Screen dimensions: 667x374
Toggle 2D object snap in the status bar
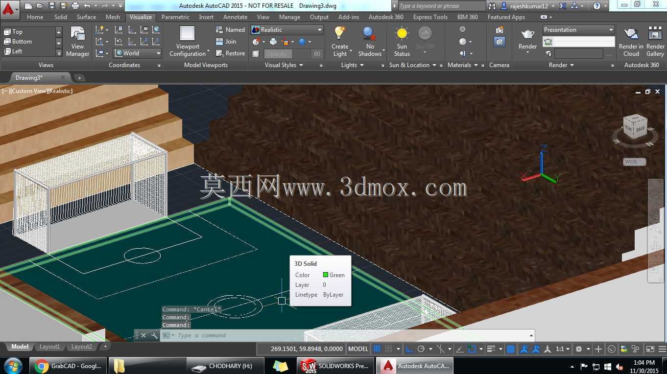pos(472,349)
